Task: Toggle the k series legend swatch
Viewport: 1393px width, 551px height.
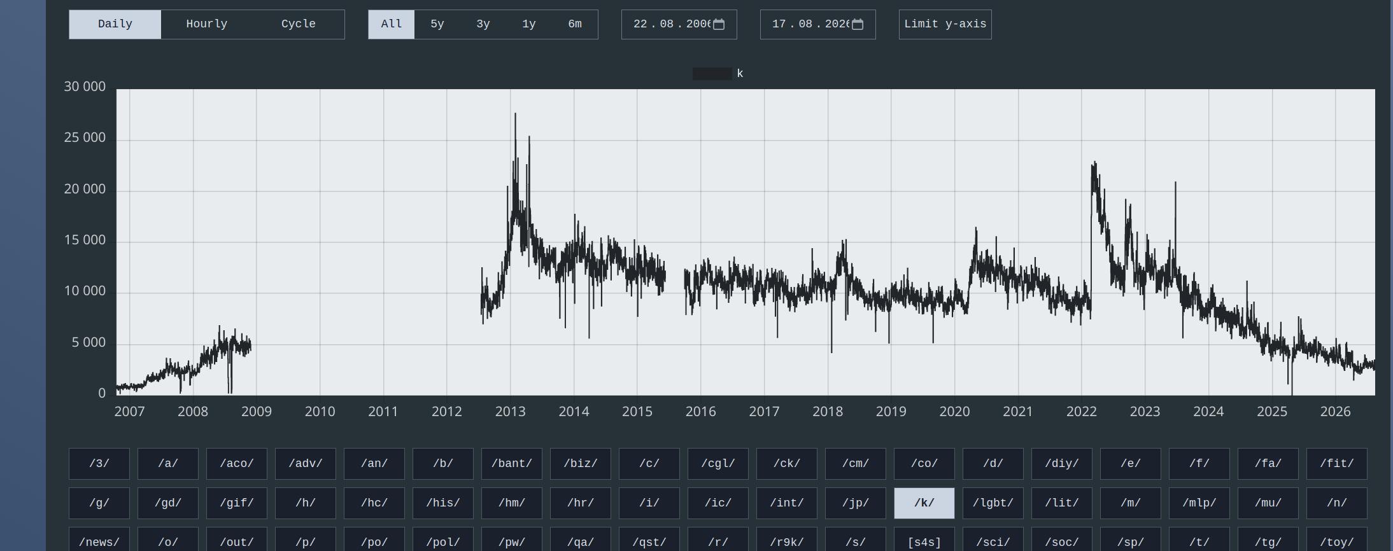Action: click(x=712, y=74)
